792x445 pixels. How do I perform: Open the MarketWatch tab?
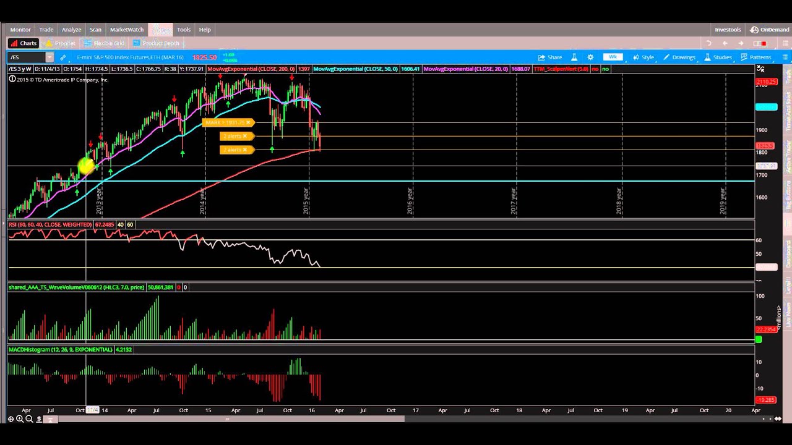(x=127, y=30)
